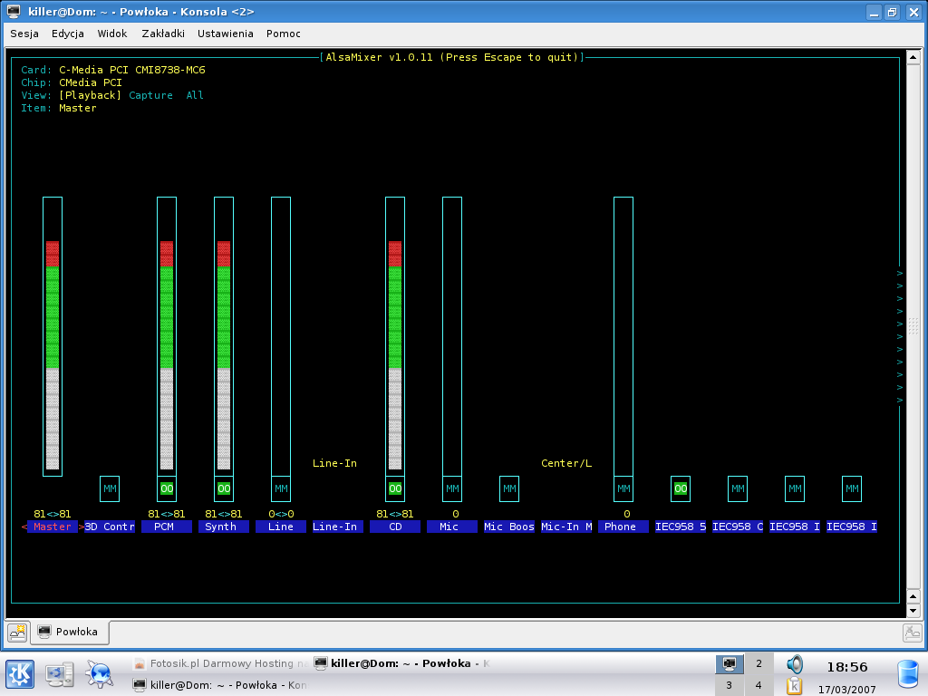Open the KDE K menu

click(20, 674)
